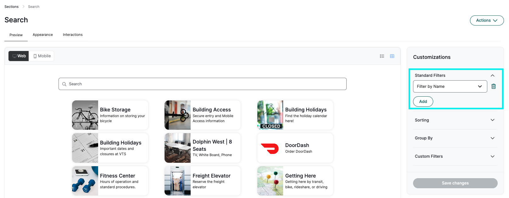Add a new standard filter

[x=423, y=101]
